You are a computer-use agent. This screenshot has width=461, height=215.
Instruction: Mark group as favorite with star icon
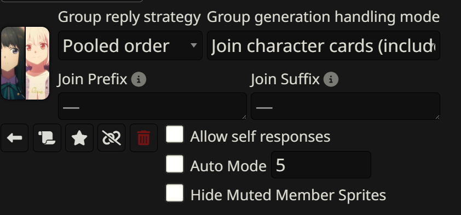coord(79,138)
